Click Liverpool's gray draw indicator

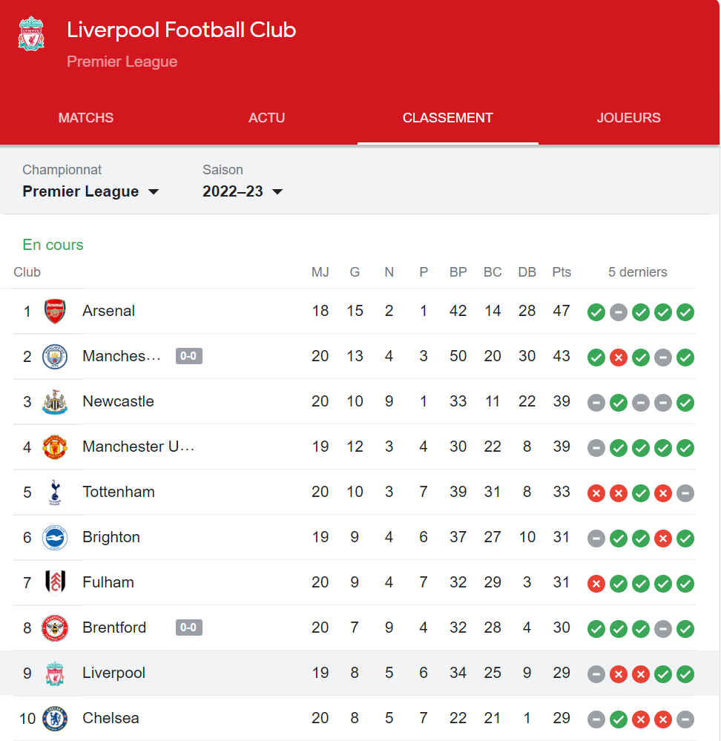tap(596, 674)
